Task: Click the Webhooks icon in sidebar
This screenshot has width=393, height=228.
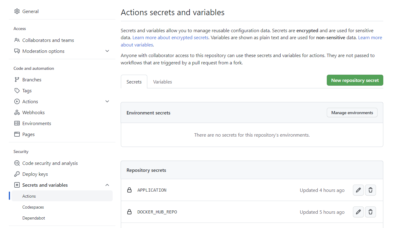Action: tap(17, 112)
